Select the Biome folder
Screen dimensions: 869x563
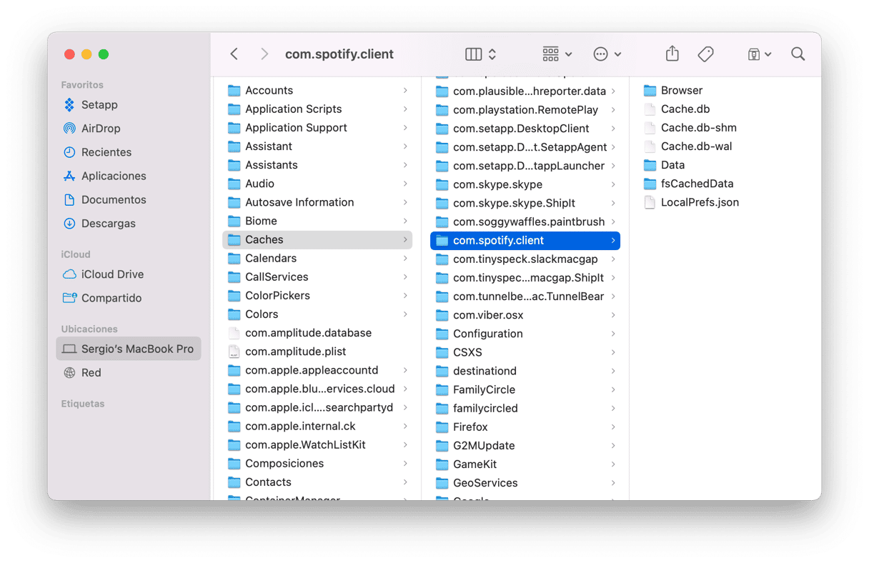317,221
